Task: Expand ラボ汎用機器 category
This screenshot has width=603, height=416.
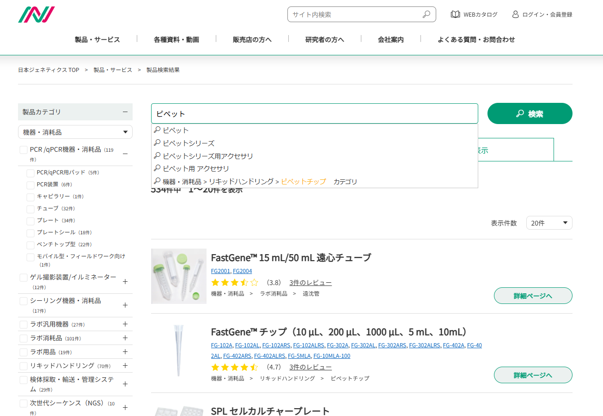Action: coord(125,324)
